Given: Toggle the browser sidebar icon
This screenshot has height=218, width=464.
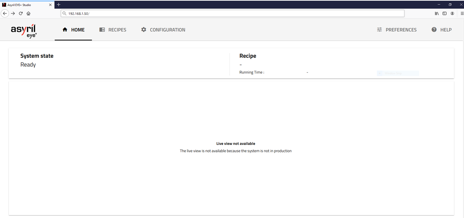Looking at the screenshot, I should (x=444, y=13).
